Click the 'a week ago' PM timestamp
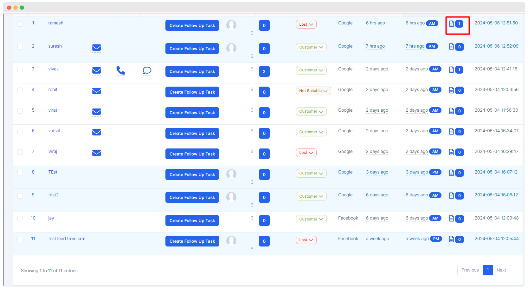 (x=424, y=239)
